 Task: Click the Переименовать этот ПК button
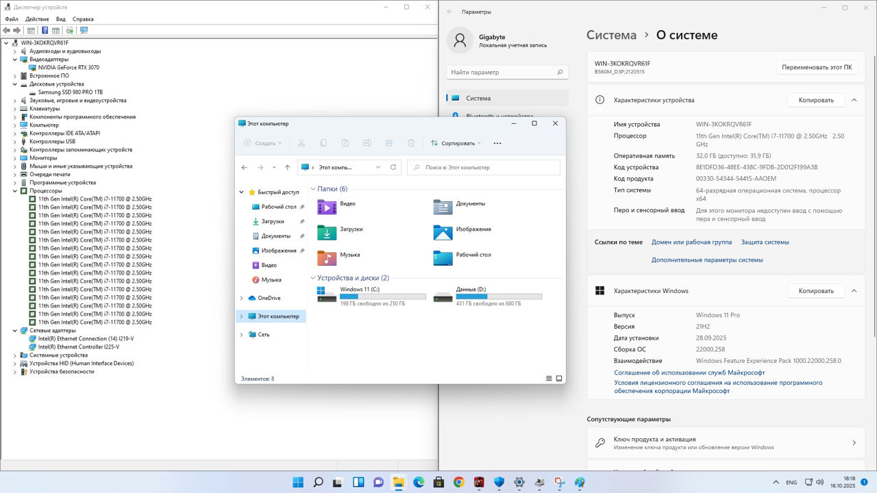pyautogui.click(x=817, y=67)
